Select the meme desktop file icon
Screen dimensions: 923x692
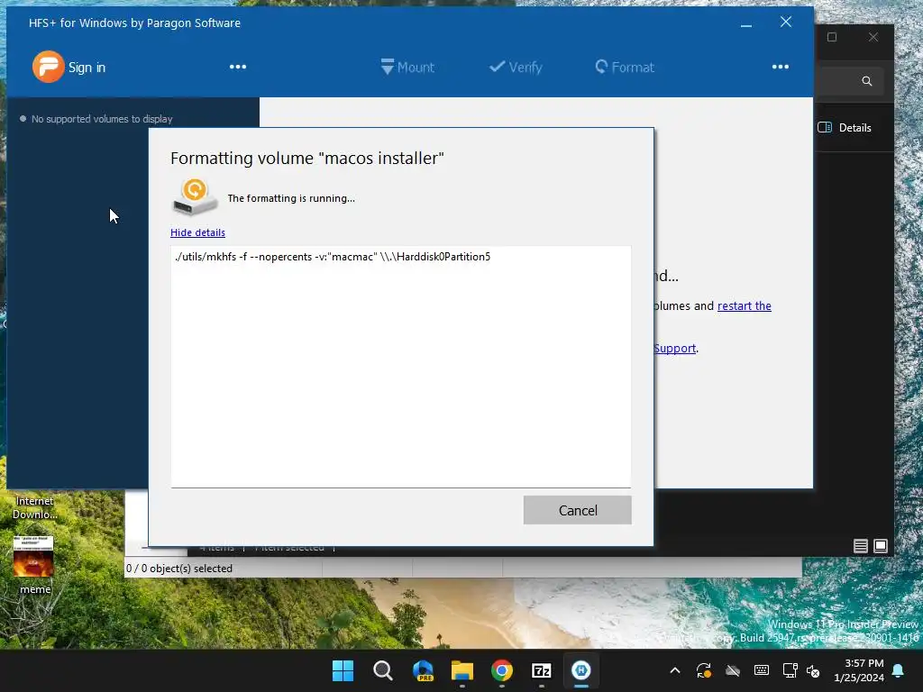coord(34,565)
